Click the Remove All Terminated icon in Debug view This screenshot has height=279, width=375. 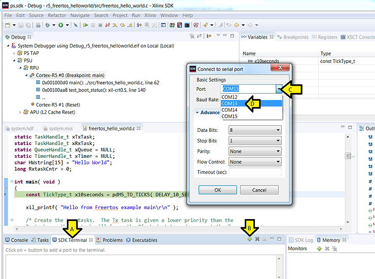192,37
